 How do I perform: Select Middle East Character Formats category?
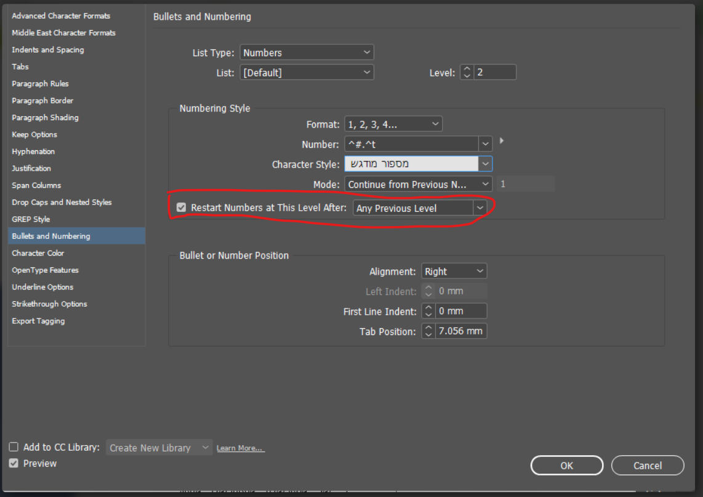tap(63, 33)
